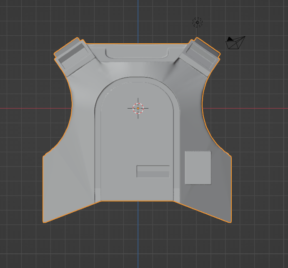Viewport: 288px width, 268px height.
Task: Select the point light object icon
Action: point(197,22)
